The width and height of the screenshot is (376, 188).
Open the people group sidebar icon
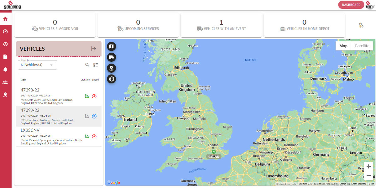(x=5, y=82)
